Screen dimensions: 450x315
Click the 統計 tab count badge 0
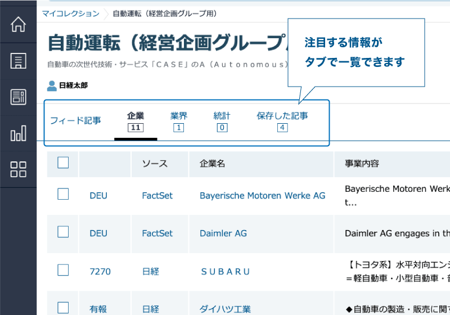(222, 128)
